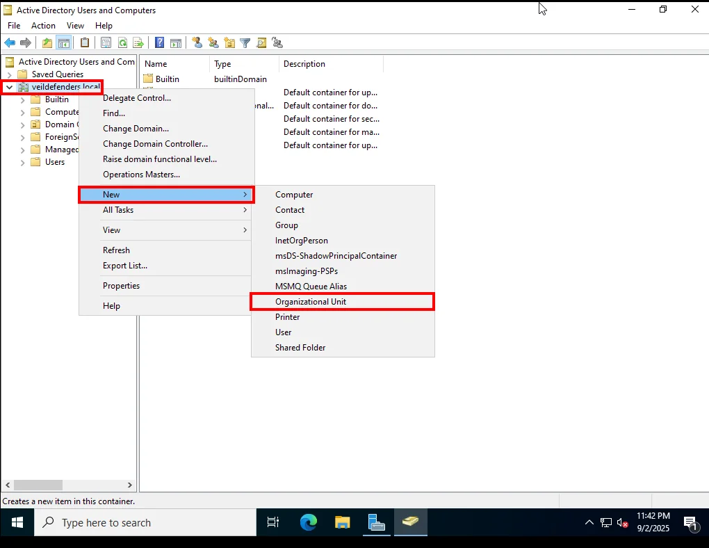This screenshot has height=548, width=709.
Task: Select Organizational Unit in New submenu
Action: tap(342, 302)
